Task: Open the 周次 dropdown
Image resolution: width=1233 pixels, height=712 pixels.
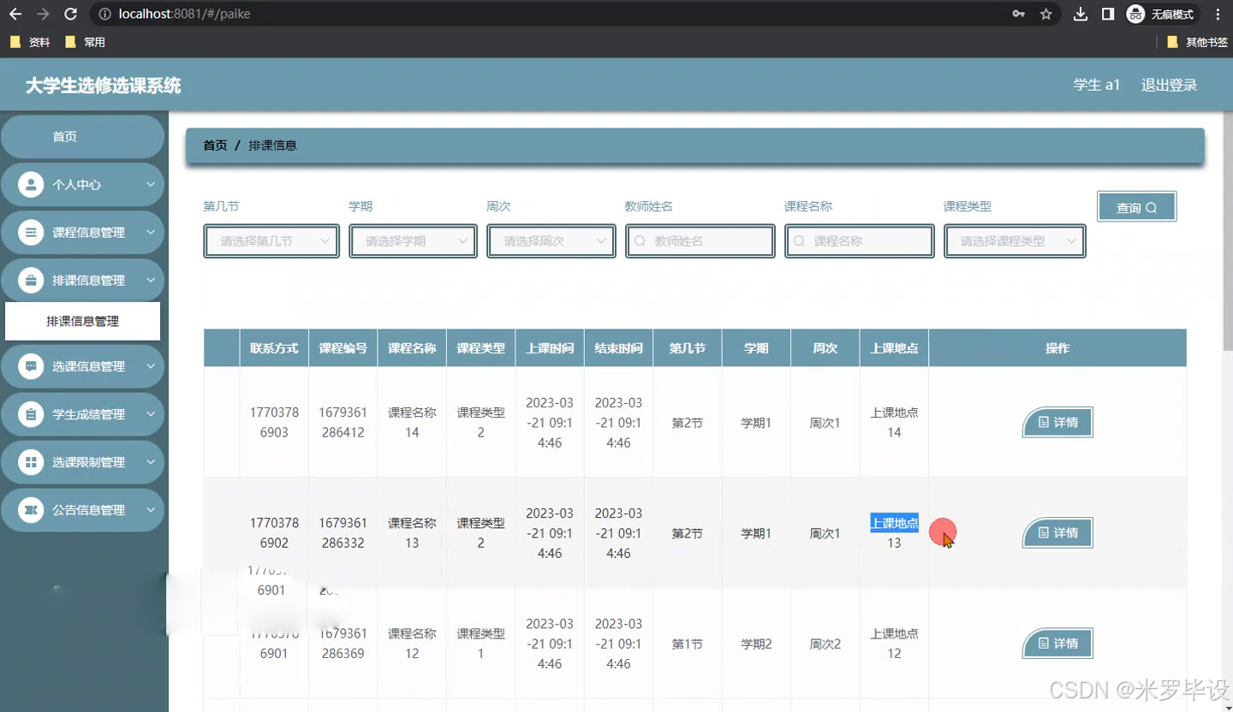Action: click(551, 241)
